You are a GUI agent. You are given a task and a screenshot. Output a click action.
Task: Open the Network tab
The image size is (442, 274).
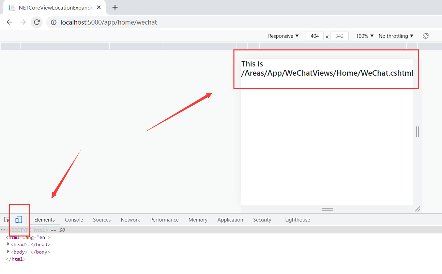(x=131, y=220)
